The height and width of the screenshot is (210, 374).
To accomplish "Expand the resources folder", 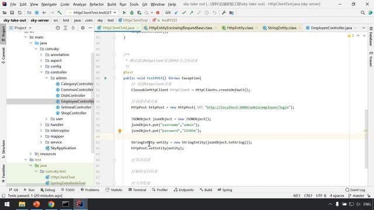I will click(x=31, y=154).
